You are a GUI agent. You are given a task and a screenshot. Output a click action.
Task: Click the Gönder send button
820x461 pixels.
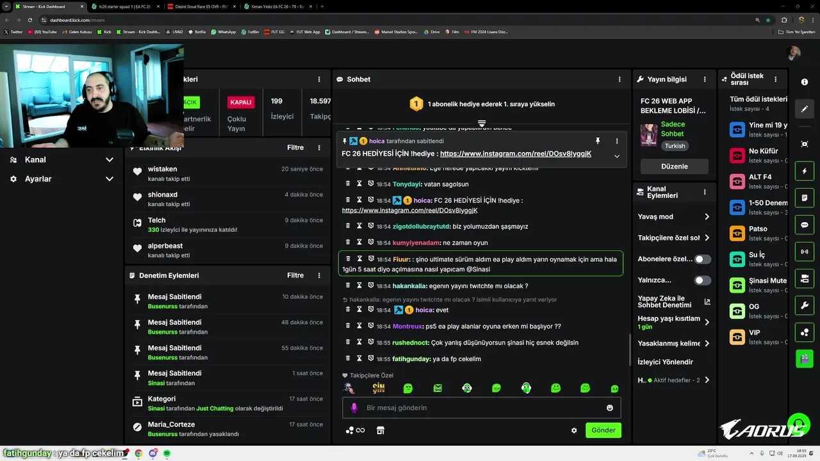(x=603, y=430)
